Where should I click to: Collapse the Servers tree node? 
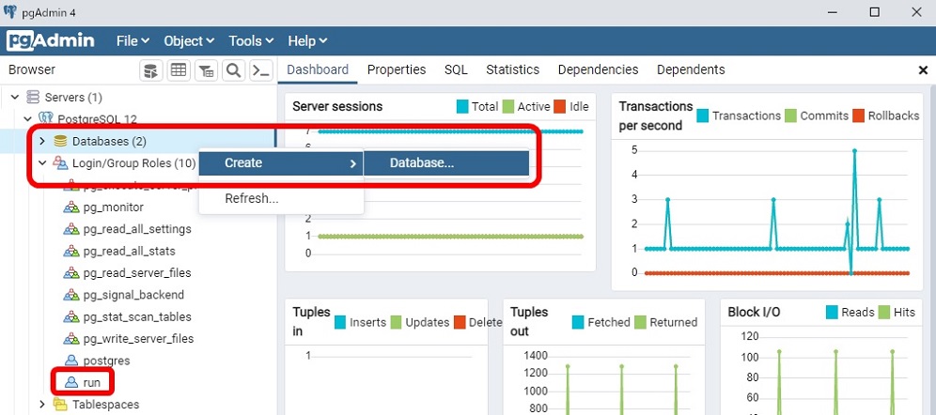click(16, 98)
